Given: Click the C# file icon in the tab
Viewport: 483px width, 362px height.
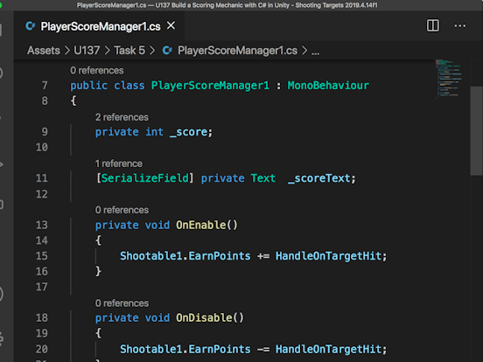Looking at the screenshot, I should [x=30, y=26].
